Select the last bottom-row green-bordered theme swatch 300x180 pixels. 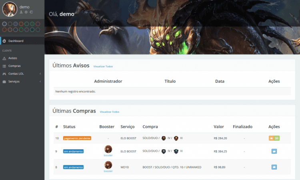(38, 30)
